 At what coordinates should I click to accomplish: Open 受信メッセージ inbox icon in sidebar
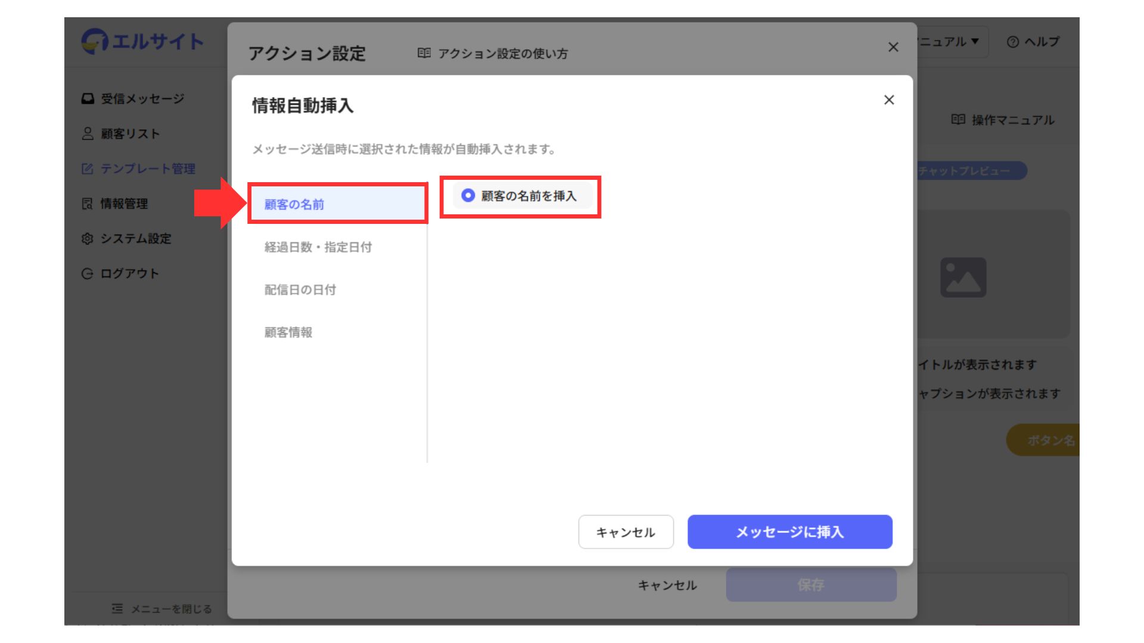point(88,99)
